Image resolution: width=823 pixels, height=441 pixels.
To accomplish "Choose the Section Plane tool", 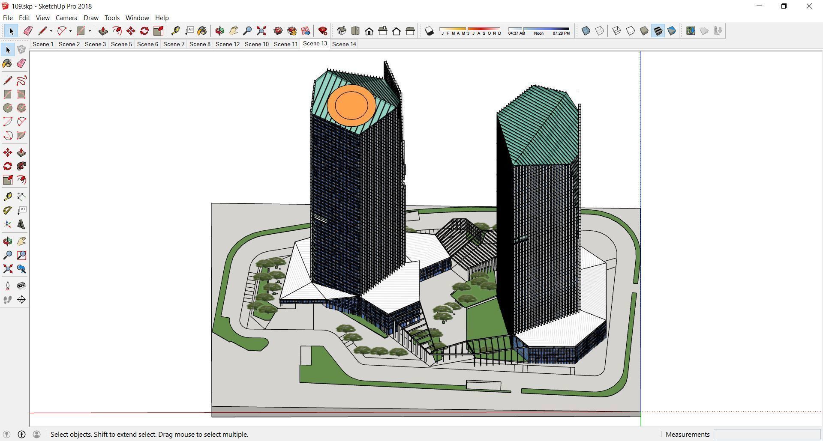I will coord(21,300).
